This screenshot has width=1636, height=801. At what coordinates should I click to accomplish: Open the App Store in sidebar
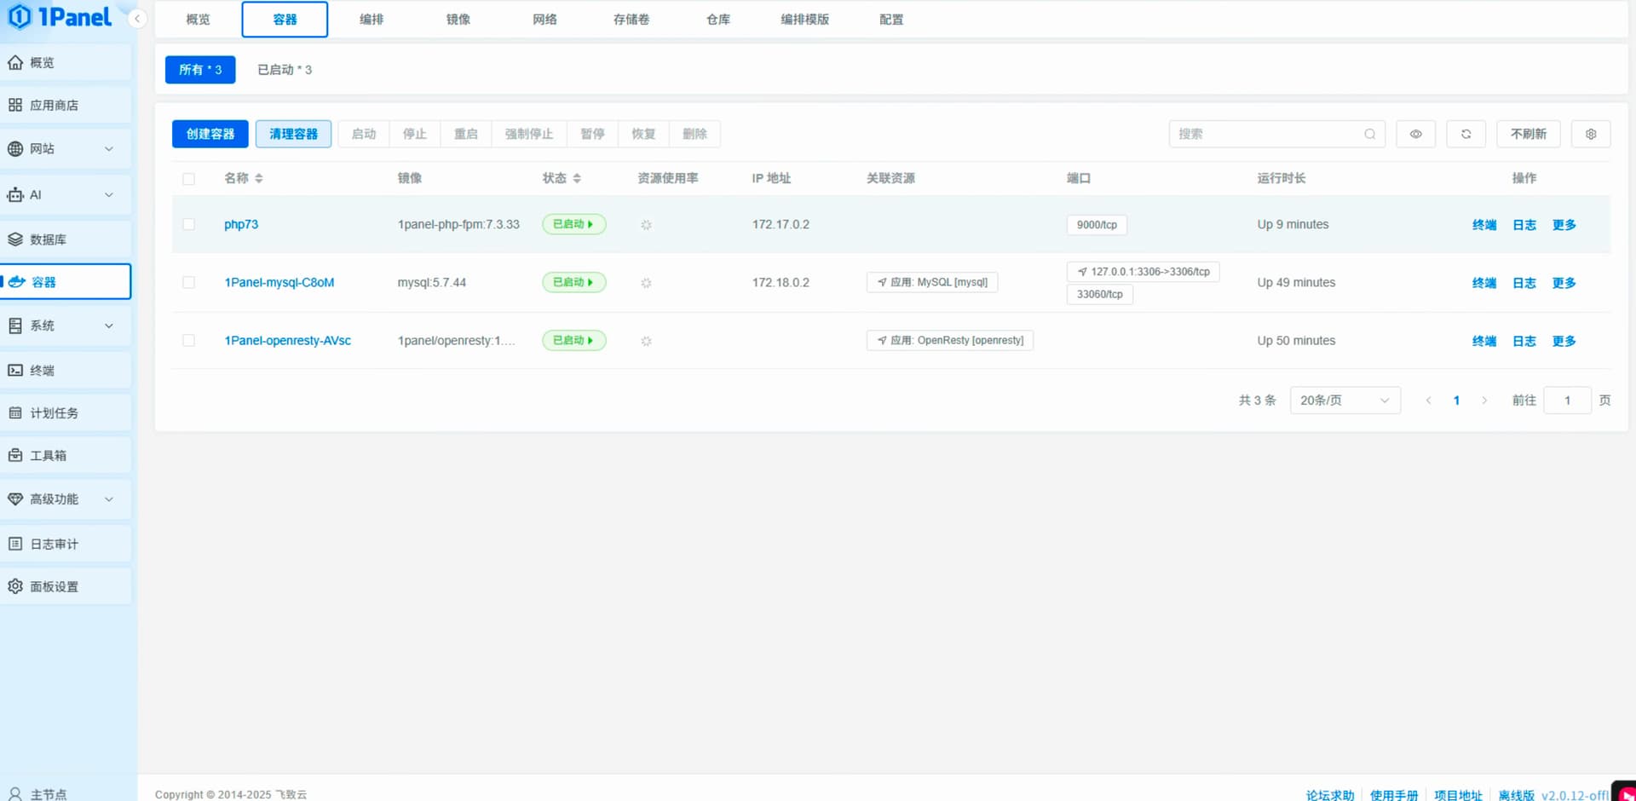[x=54, y=105]
